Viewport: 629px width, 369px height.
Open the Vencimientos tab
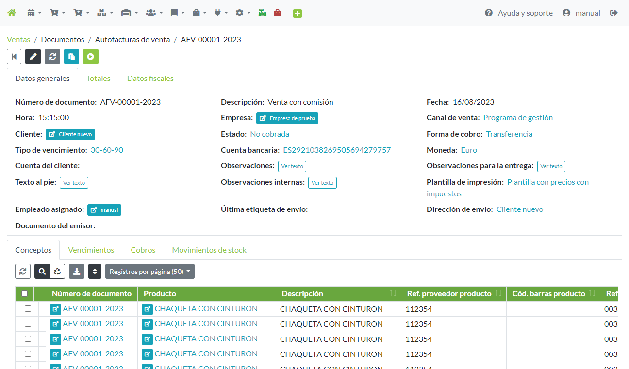pos(91,250)
